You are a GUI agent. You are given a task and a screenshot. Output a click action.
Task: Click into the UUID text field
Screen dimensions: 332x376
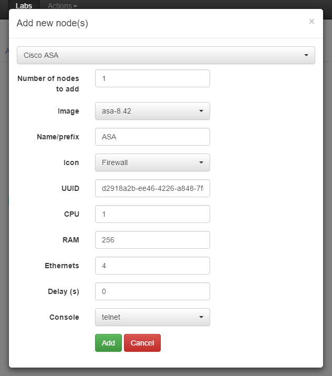pyautogui.click(x=152, y=188)
